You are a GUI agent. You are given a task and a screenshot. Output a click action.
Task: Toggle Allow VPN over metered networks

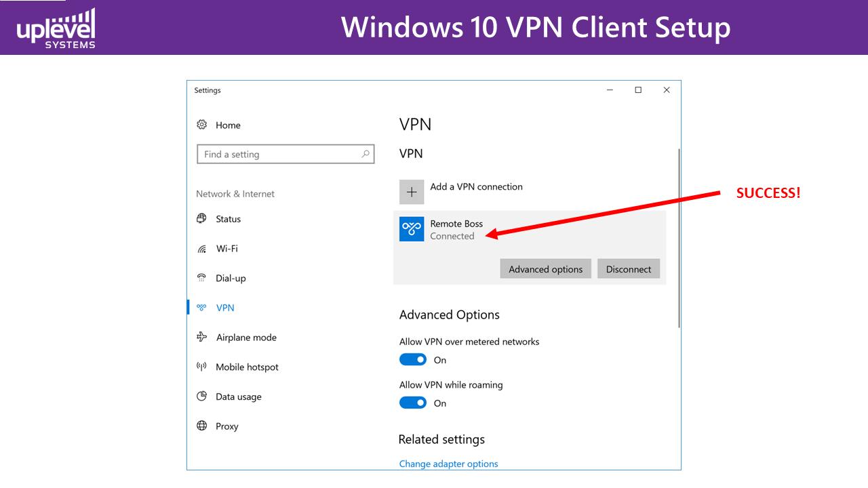pos(413,360)
